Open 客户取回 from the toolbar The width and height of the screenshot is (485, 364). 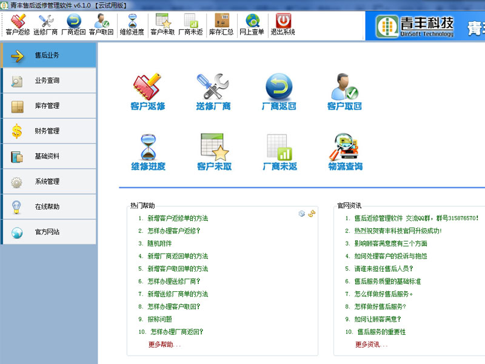[101, 24]
